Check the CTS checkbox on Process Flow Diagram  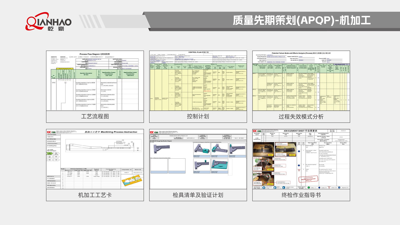coord(70,57)
